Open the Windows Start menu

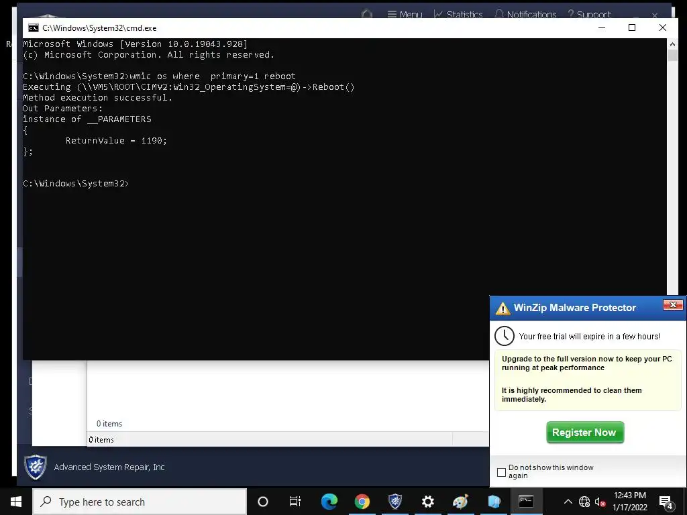(16, 502)
